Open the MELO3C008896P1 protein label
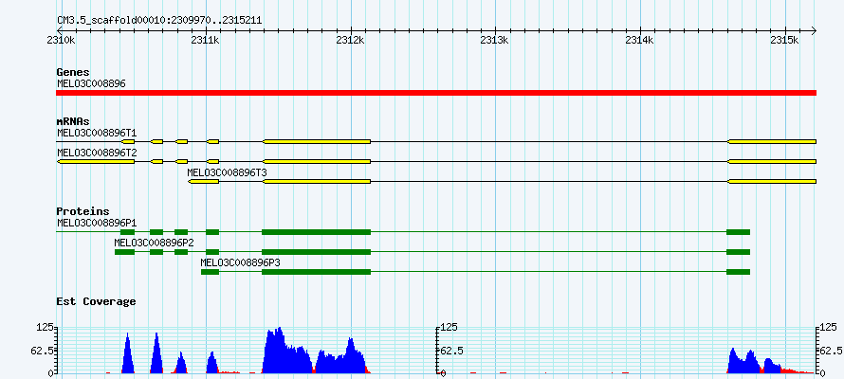844x379 pixels. [97, 222]
